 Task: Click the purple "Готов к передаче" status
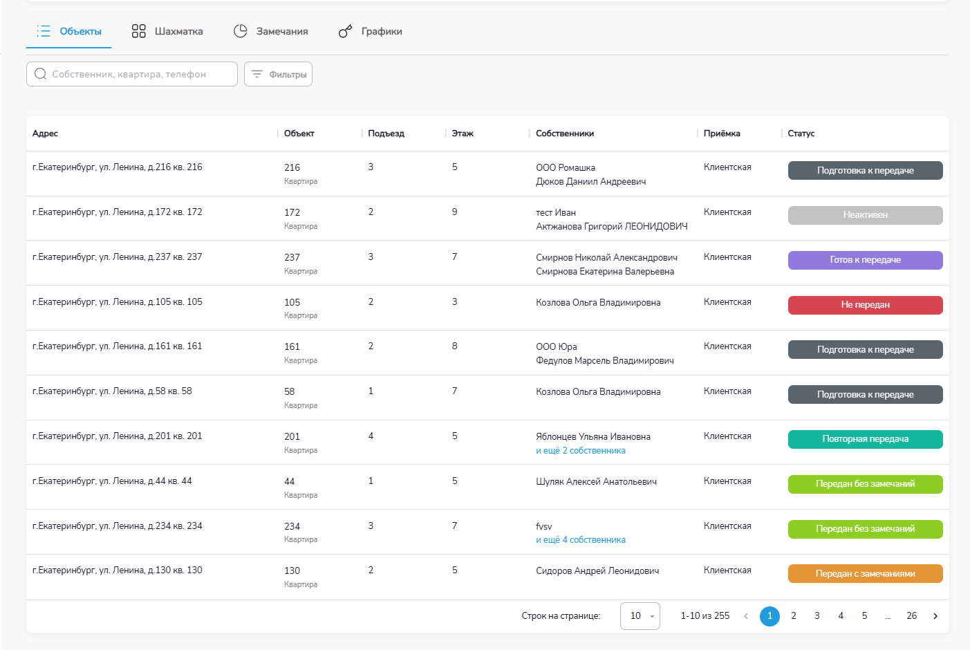tap(865, 260)
